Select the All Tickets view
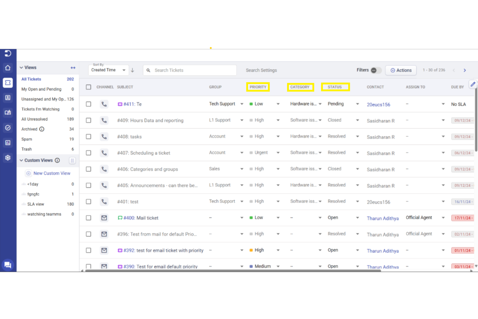 [31, 79]
